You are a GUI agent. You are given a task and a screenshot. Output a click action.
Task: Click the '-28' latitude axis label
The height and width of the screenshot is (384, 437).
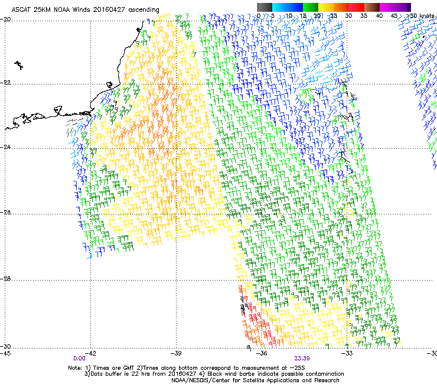tap(5, 279)
